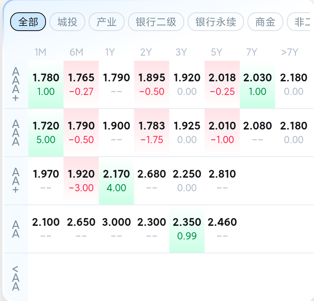
Task: Switch to the 城投 tab
Action: (67, 22)
